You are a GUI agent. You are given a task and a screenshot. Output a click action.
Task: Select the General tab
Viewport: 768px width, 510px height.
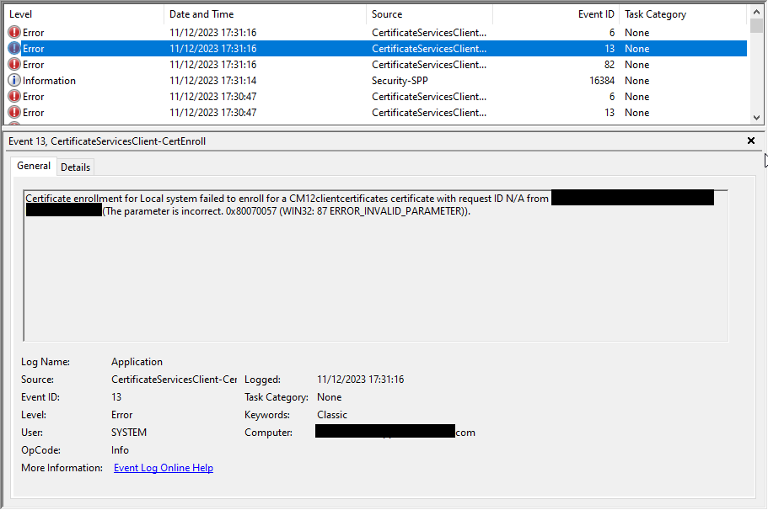click(34, 166)
